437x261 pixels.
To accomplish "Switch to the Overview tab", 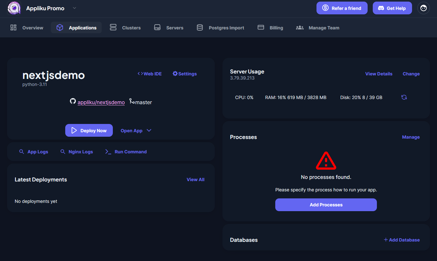I will [x=27, y=28].
